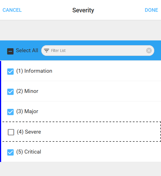The width and height of the screenshot is (161, 176).
Task: Click CANCEL to discard severity changes
Action: 12,10
